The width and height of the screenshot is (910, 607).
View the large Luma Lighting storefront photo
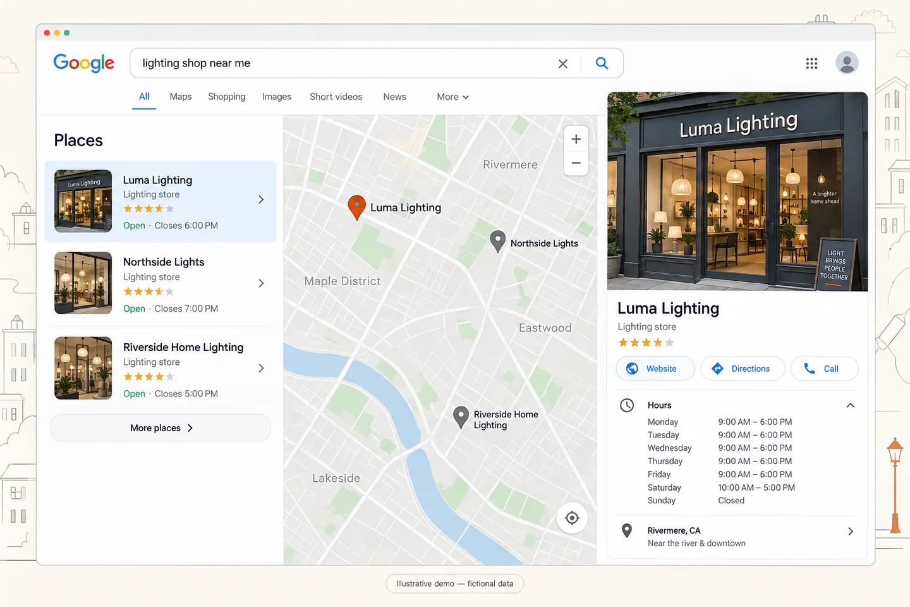pyautogui.click(x=737, y=192)
